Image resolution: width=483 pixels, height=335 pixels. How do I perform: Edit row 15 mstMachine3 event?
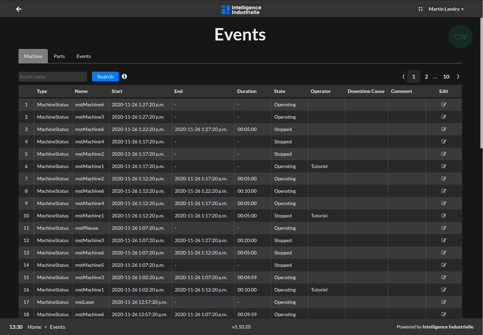tap(444, 277)
